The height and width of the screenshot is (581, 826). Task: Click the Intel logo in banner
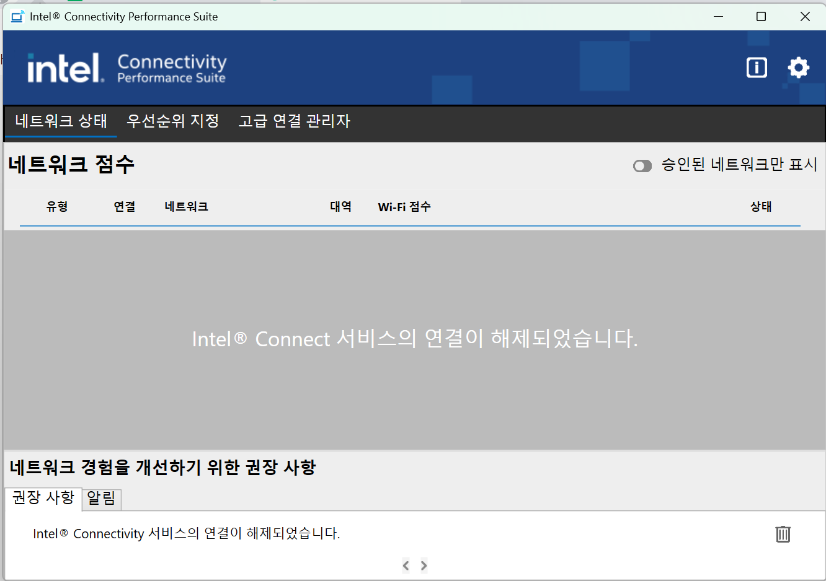[65, 68]
